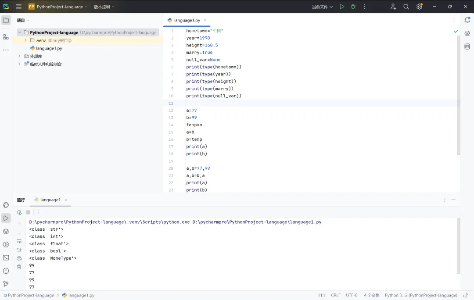Screen dimensions: 474x300
Task: Open Problems tool window icon
Action: 6,271
